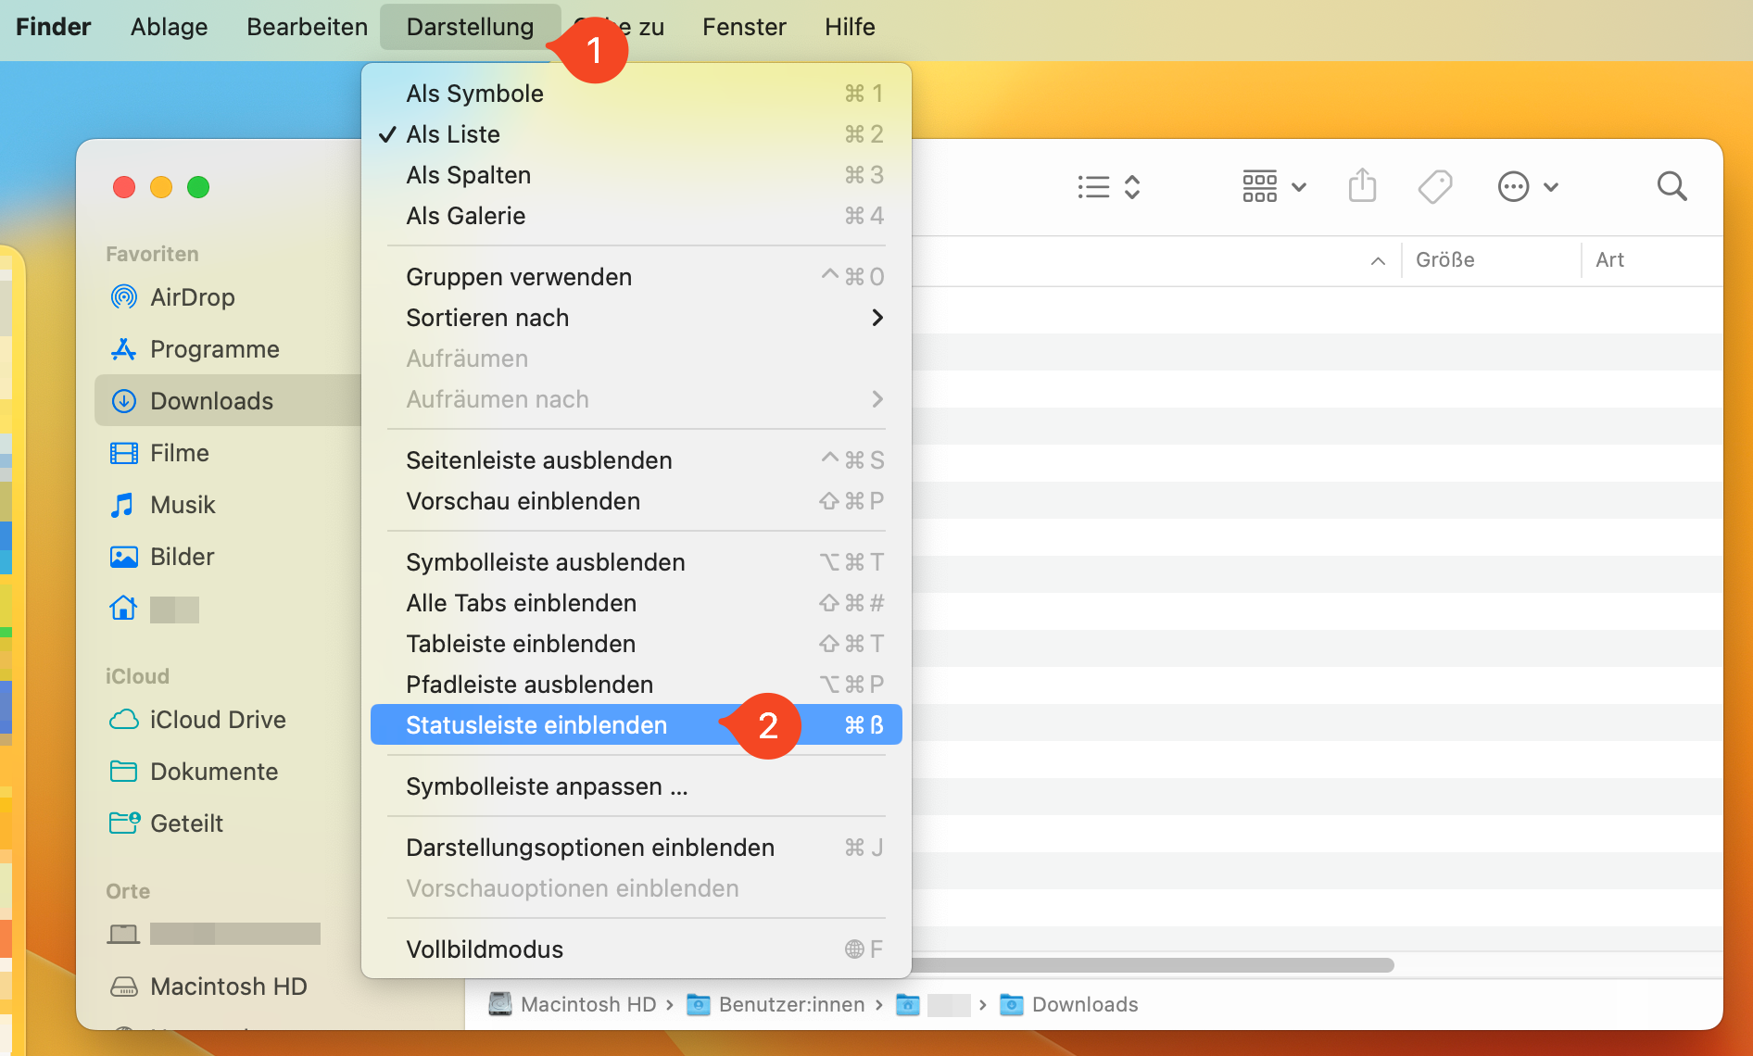The height and width of the screenshot is (1056, 1753).
Task: Open the Fenster menu
Action: (744, 27)
